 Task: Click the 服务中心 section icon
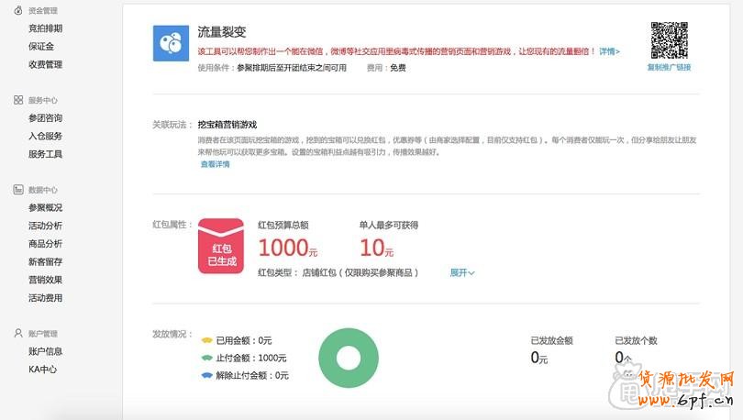[18, 100]
